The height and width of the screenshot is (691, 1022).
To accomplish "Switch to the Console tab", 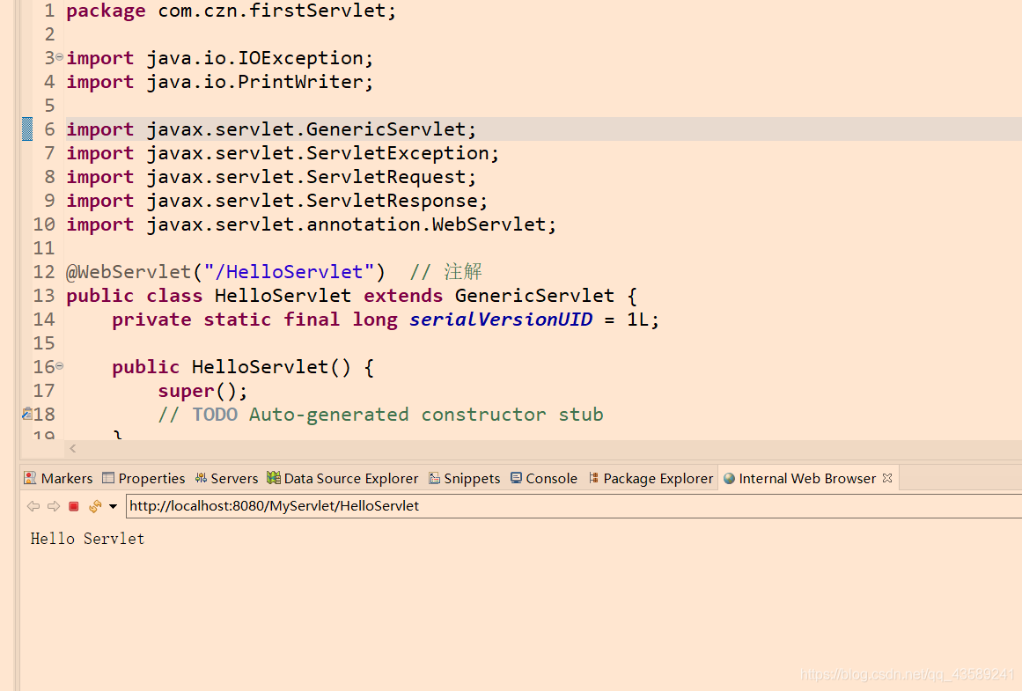I will point(544,479).
